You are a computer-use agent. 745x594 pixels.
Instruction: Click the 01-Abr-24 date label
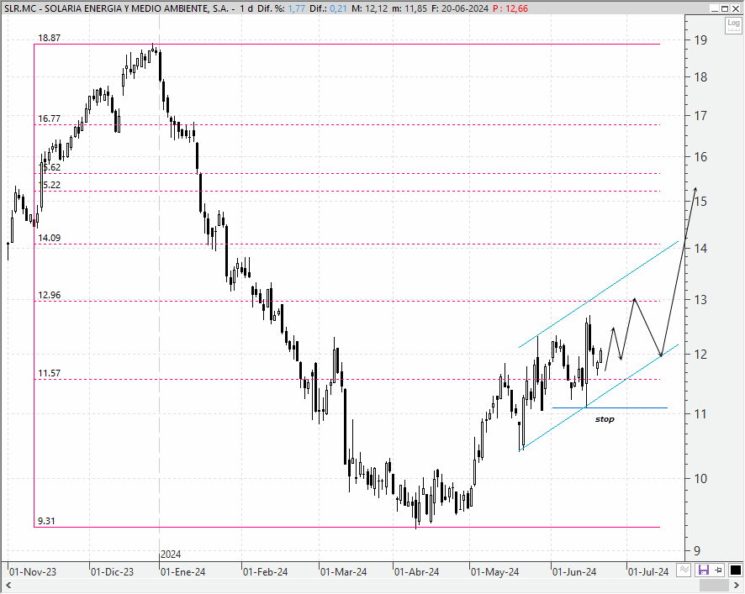[417, 571]
